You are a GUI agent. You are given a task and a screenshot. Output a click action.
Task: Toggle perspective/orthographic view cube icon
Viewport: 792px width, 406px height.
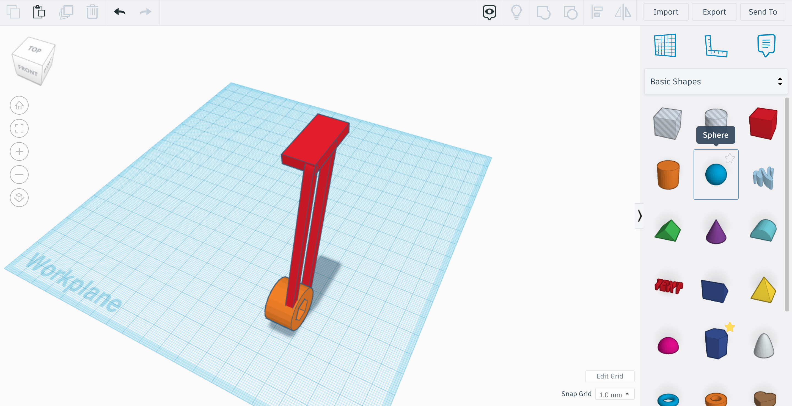[19, 198]
